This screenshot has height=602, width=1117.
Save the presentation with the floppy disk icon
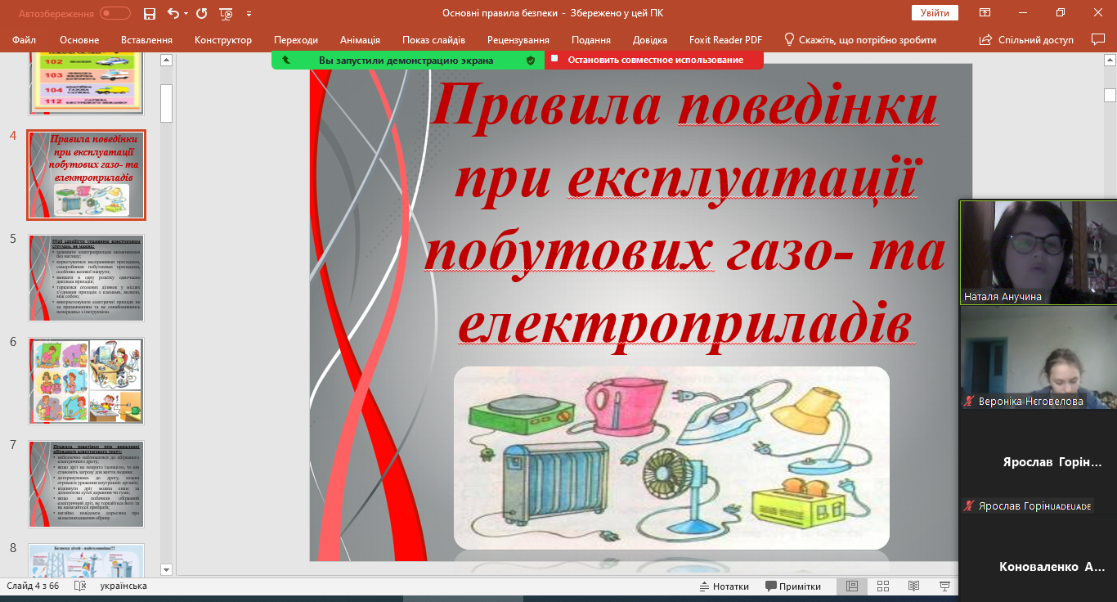point(149,13)
